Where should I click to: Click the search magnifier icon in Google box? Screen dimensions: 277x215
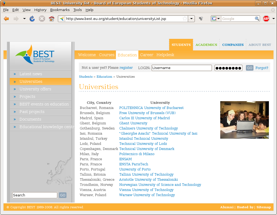tap(257, 19)
